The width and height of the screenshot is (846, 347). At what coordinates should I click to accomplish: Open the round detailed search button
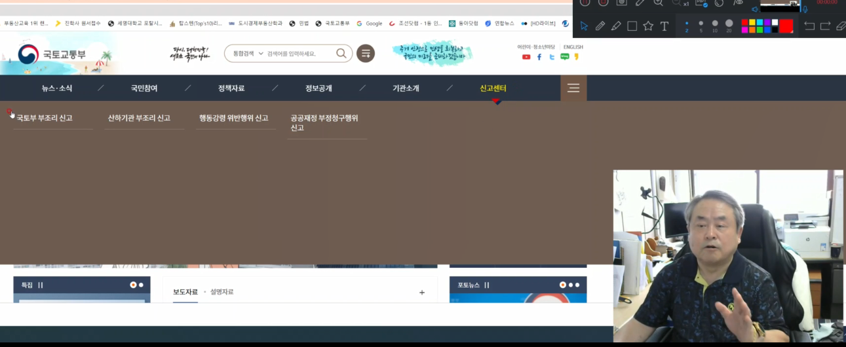pyautogui.click(x=366, y=54)
